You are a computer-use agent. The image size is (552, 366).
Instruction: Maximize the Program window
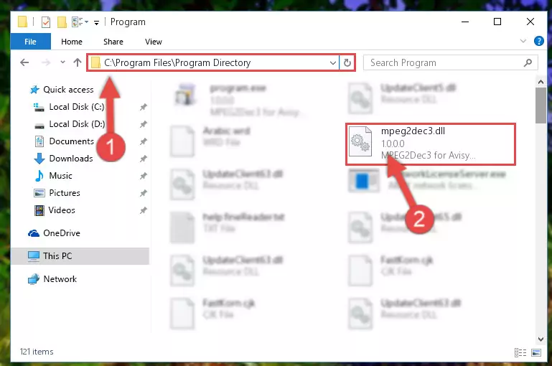coord(497,22)
